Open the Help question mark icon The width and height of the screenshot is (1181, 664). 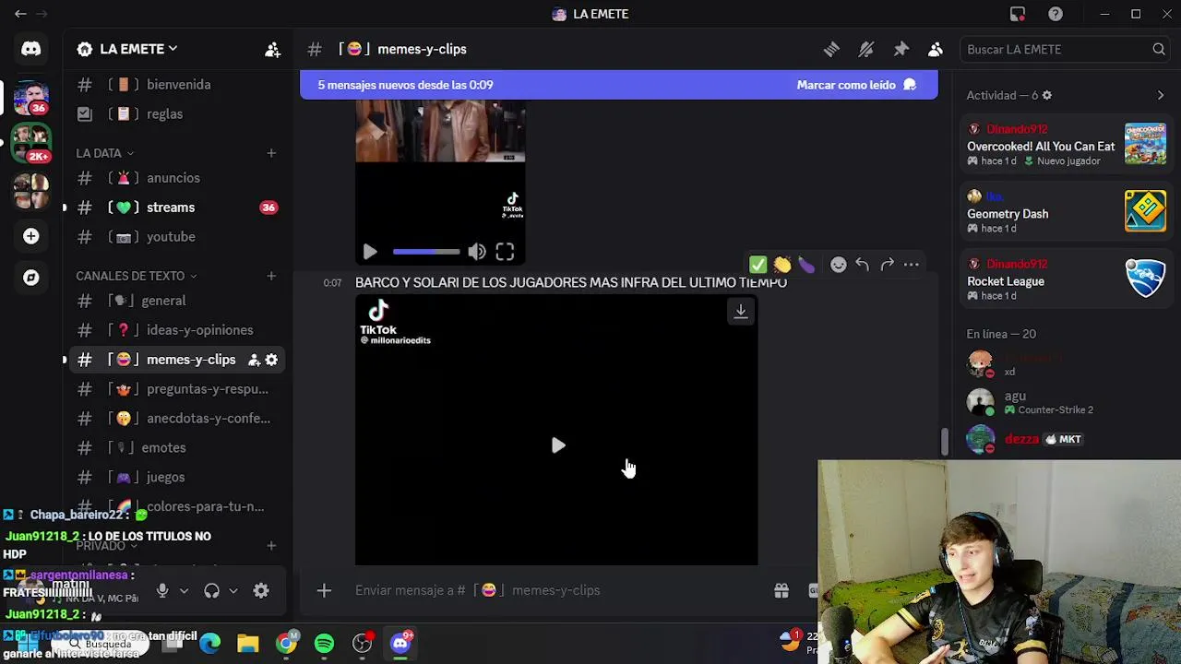tap(1056, 14)
